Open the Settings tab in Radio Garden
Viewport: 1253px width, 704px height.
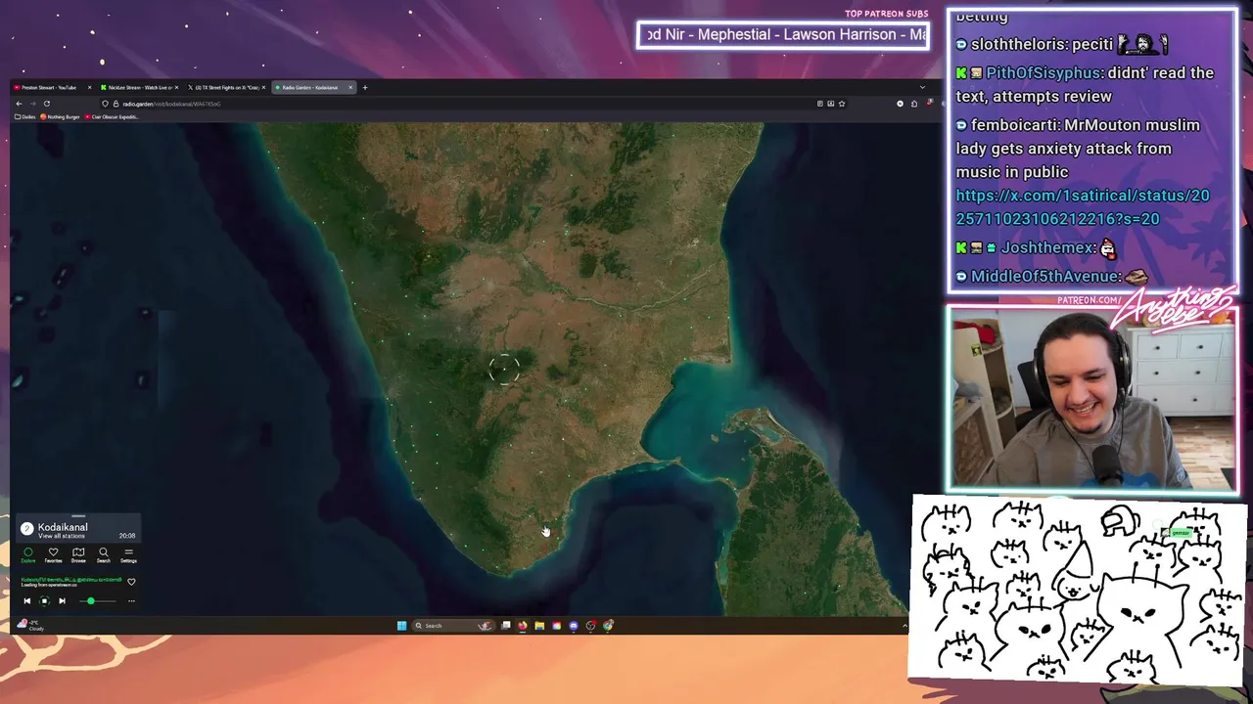[128, 555]
